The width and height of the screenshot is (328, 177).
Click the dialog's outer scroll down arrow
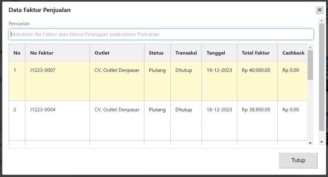pyautogui.click(x=322, y=142)
